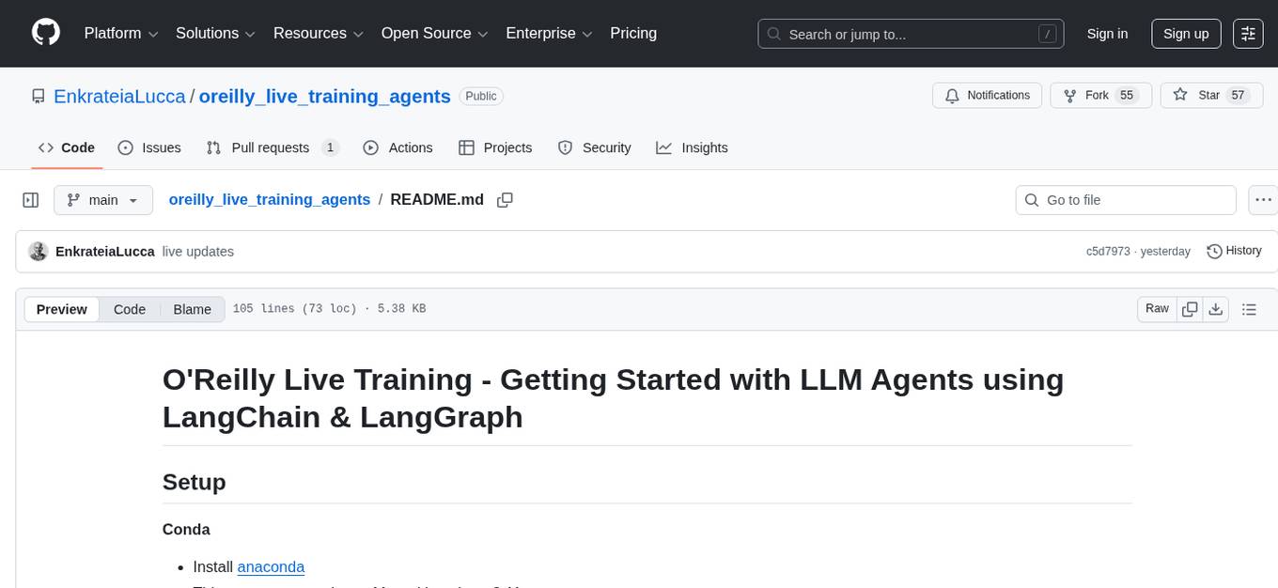1278x588 pixels.
Task: Open the GitHub home page logo
Action: pyautogui.click(x=45, y=33)
